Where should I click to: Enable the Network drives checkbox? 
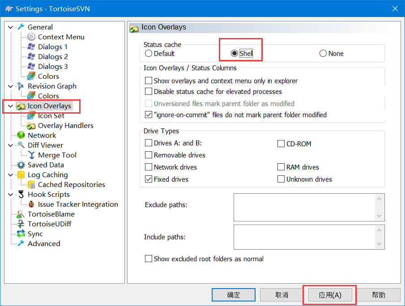[x=149, y=167]
